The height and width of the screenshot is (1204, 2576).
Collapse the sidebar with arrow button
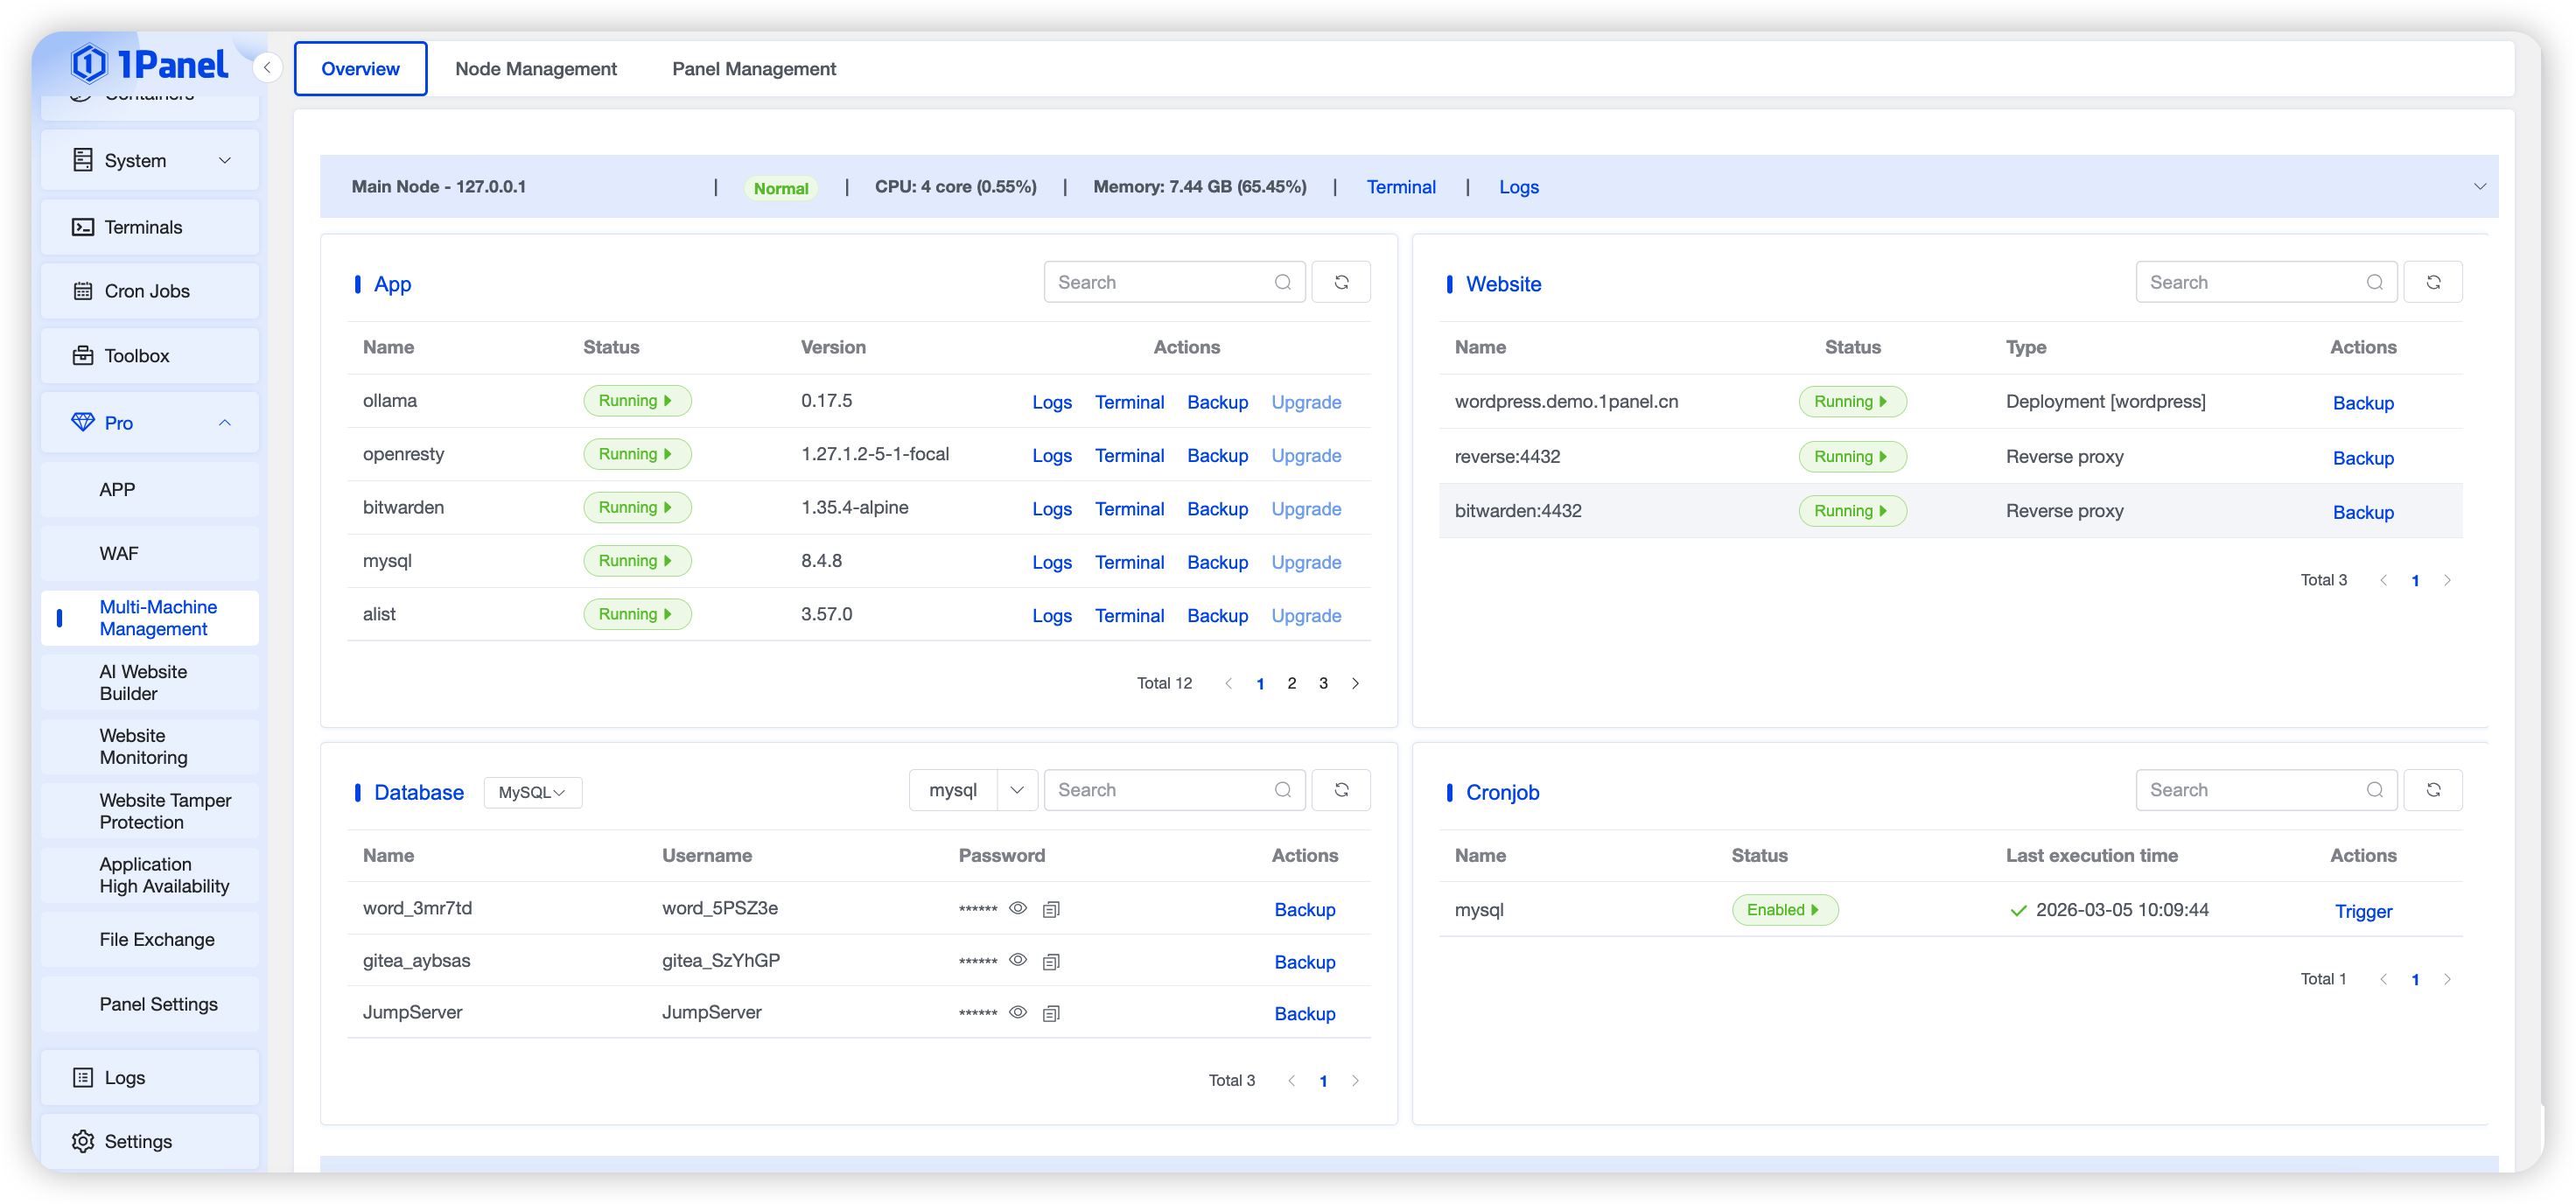point(267,68)
